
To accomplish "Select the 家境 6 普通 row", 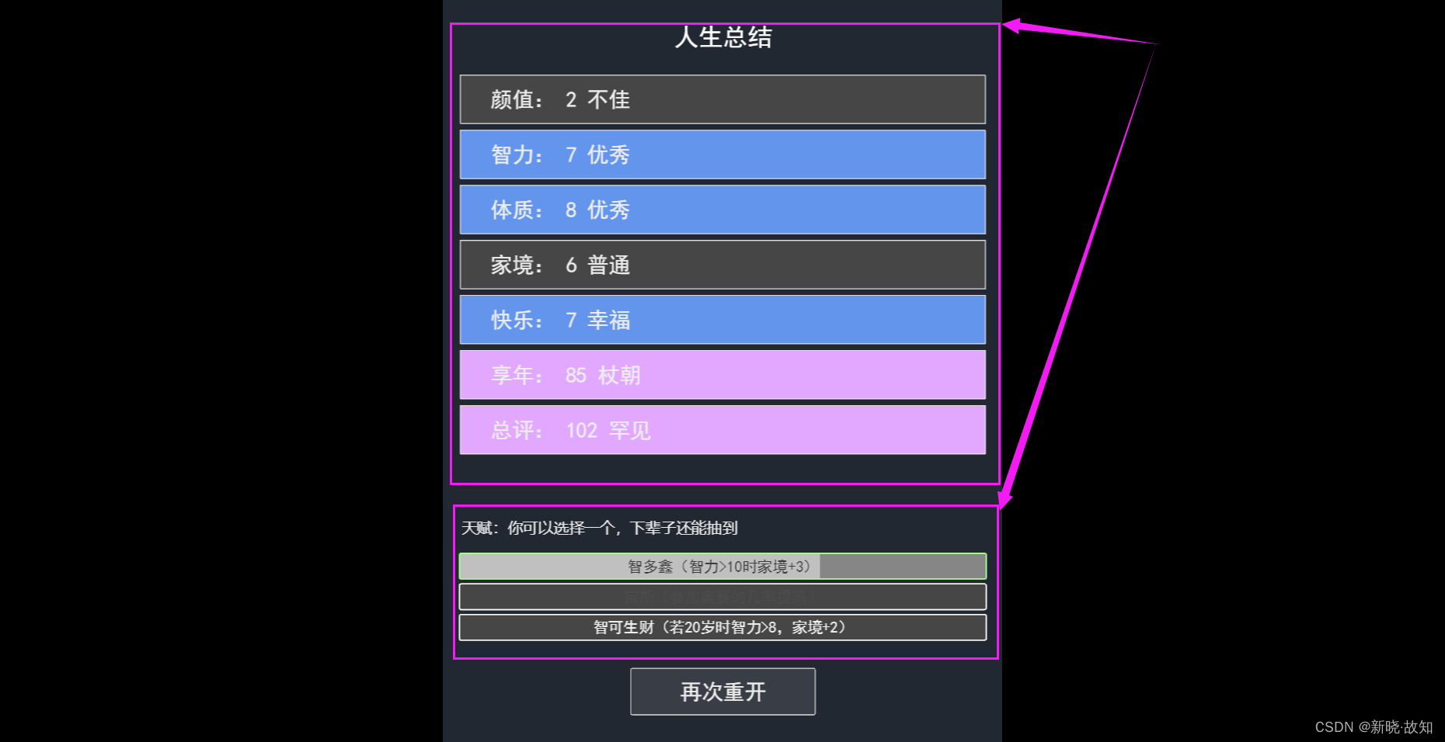I will [722, 265].
